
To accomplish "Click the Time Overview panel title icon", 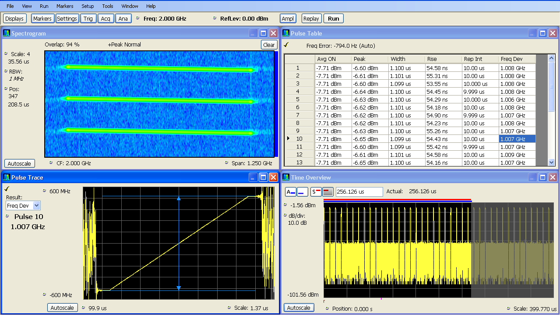I will point(286,177).
